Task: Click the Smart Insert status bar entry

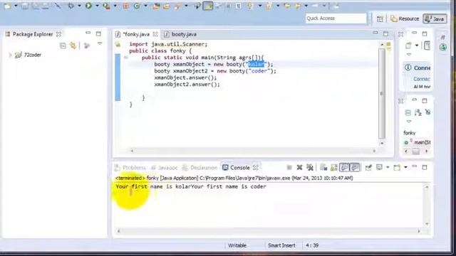Action: tap(281, 245)
